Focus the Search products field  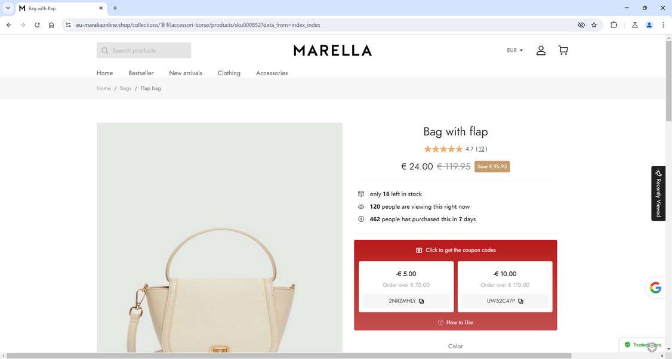click(x=144, y=50)
